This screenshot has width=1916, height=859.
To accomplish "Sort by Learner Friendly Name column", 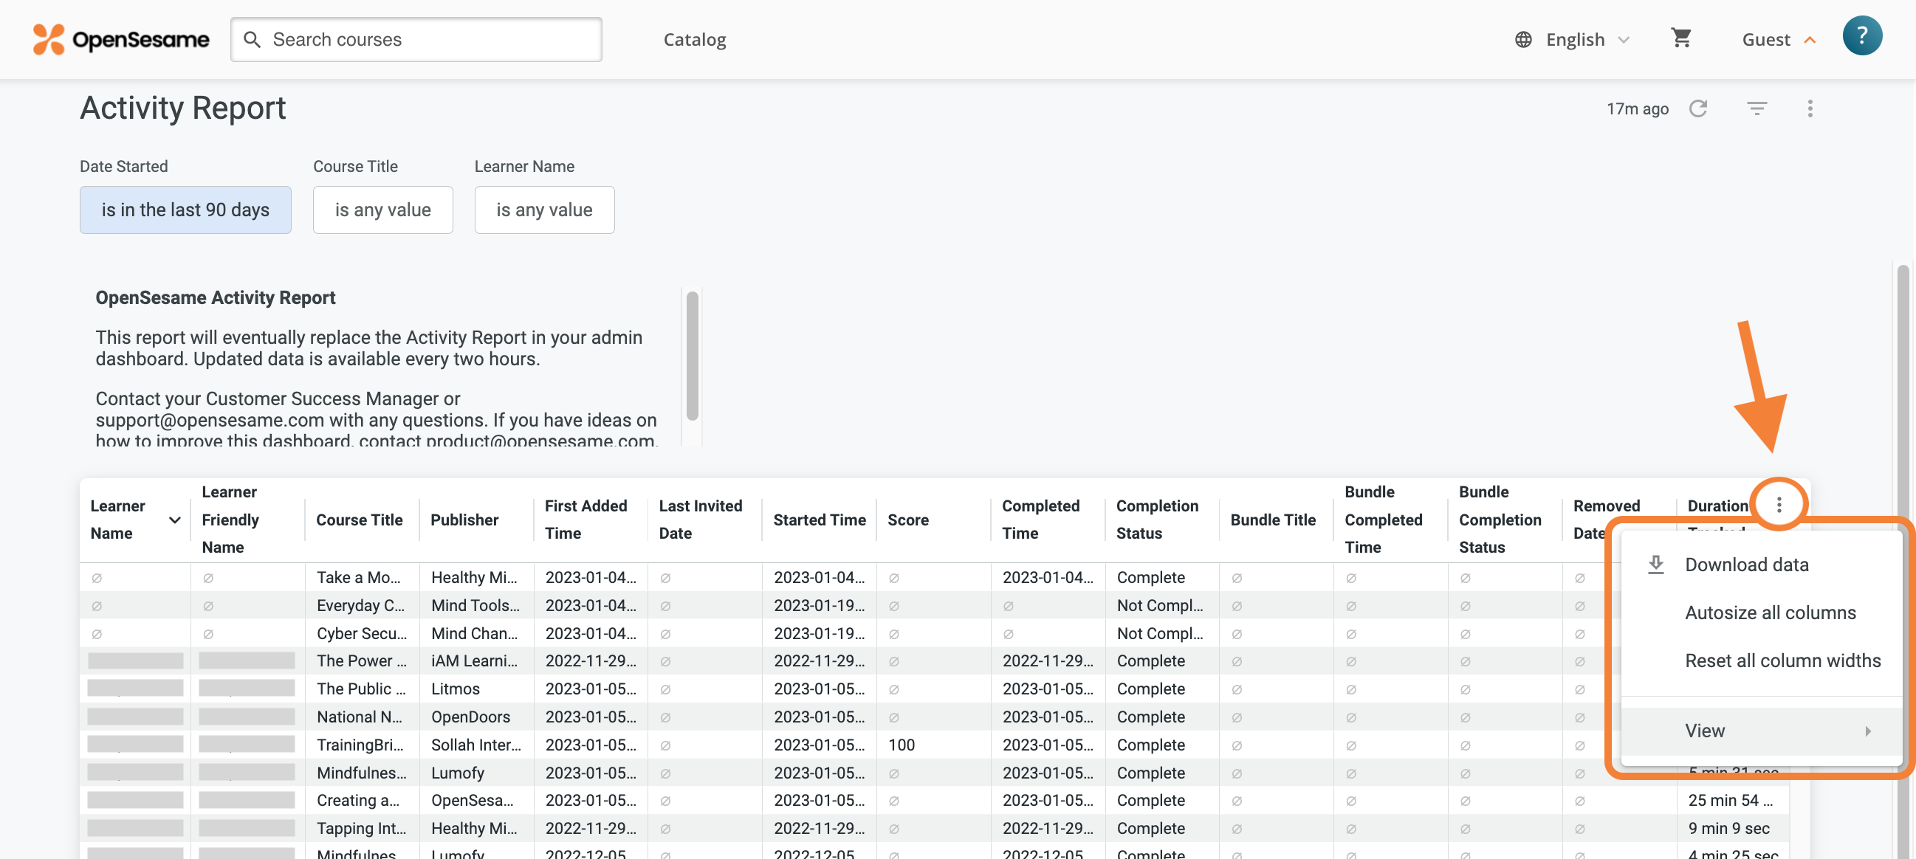I will click(230, 519).
